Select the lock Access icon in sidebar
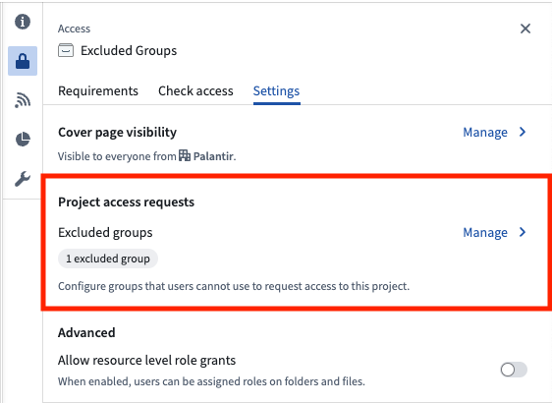 [23, 61]
